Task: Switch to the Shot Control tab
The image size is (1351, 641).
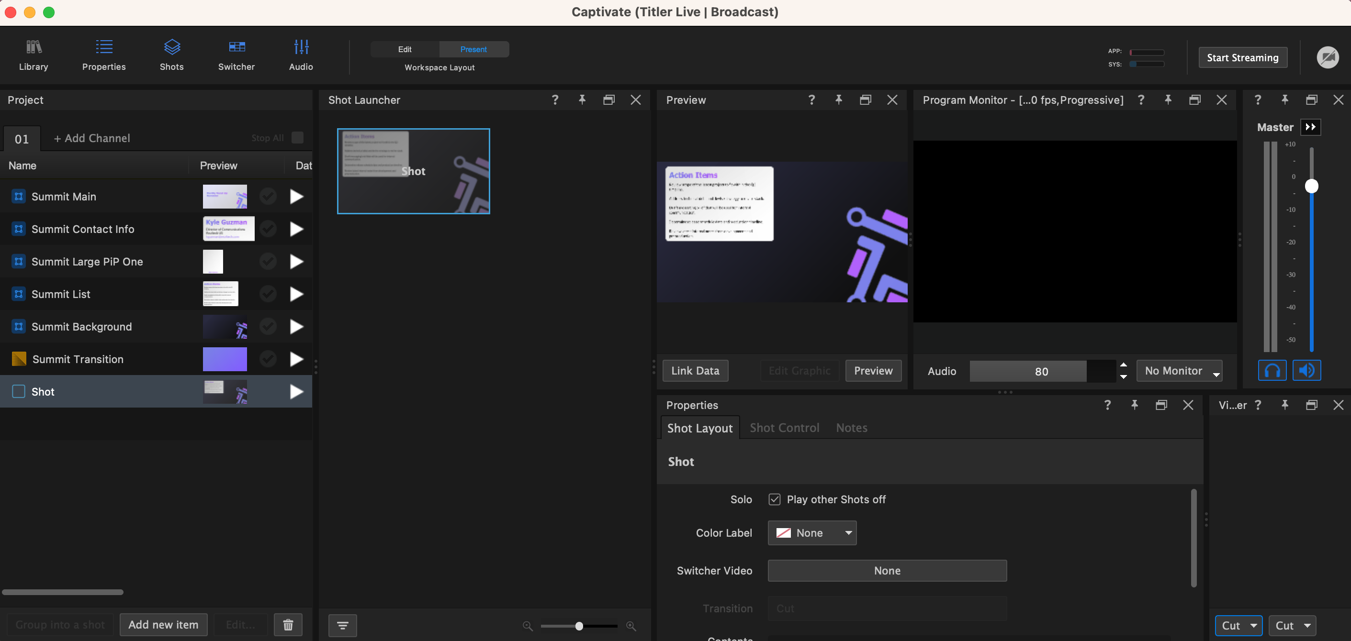Action: point(784,428)
